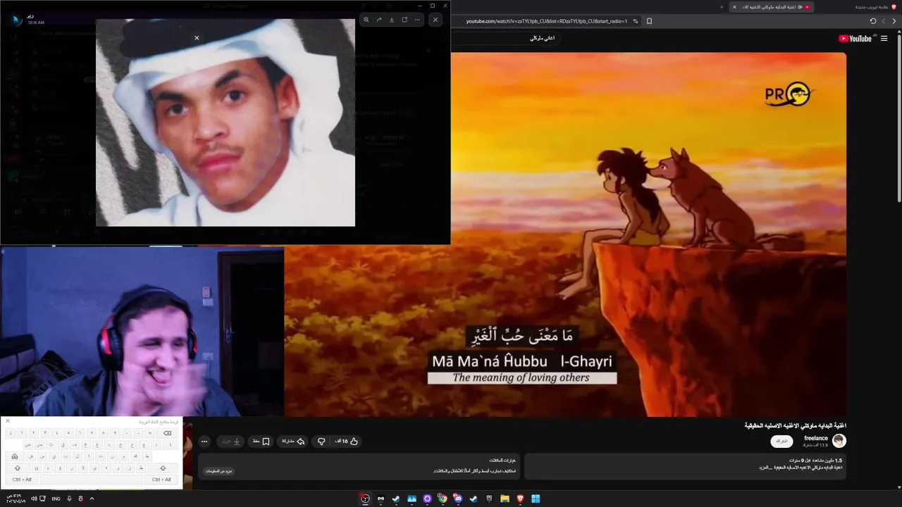
Task: Open Google Chrome from the taskbar
Action: click(x=443, y=499)
